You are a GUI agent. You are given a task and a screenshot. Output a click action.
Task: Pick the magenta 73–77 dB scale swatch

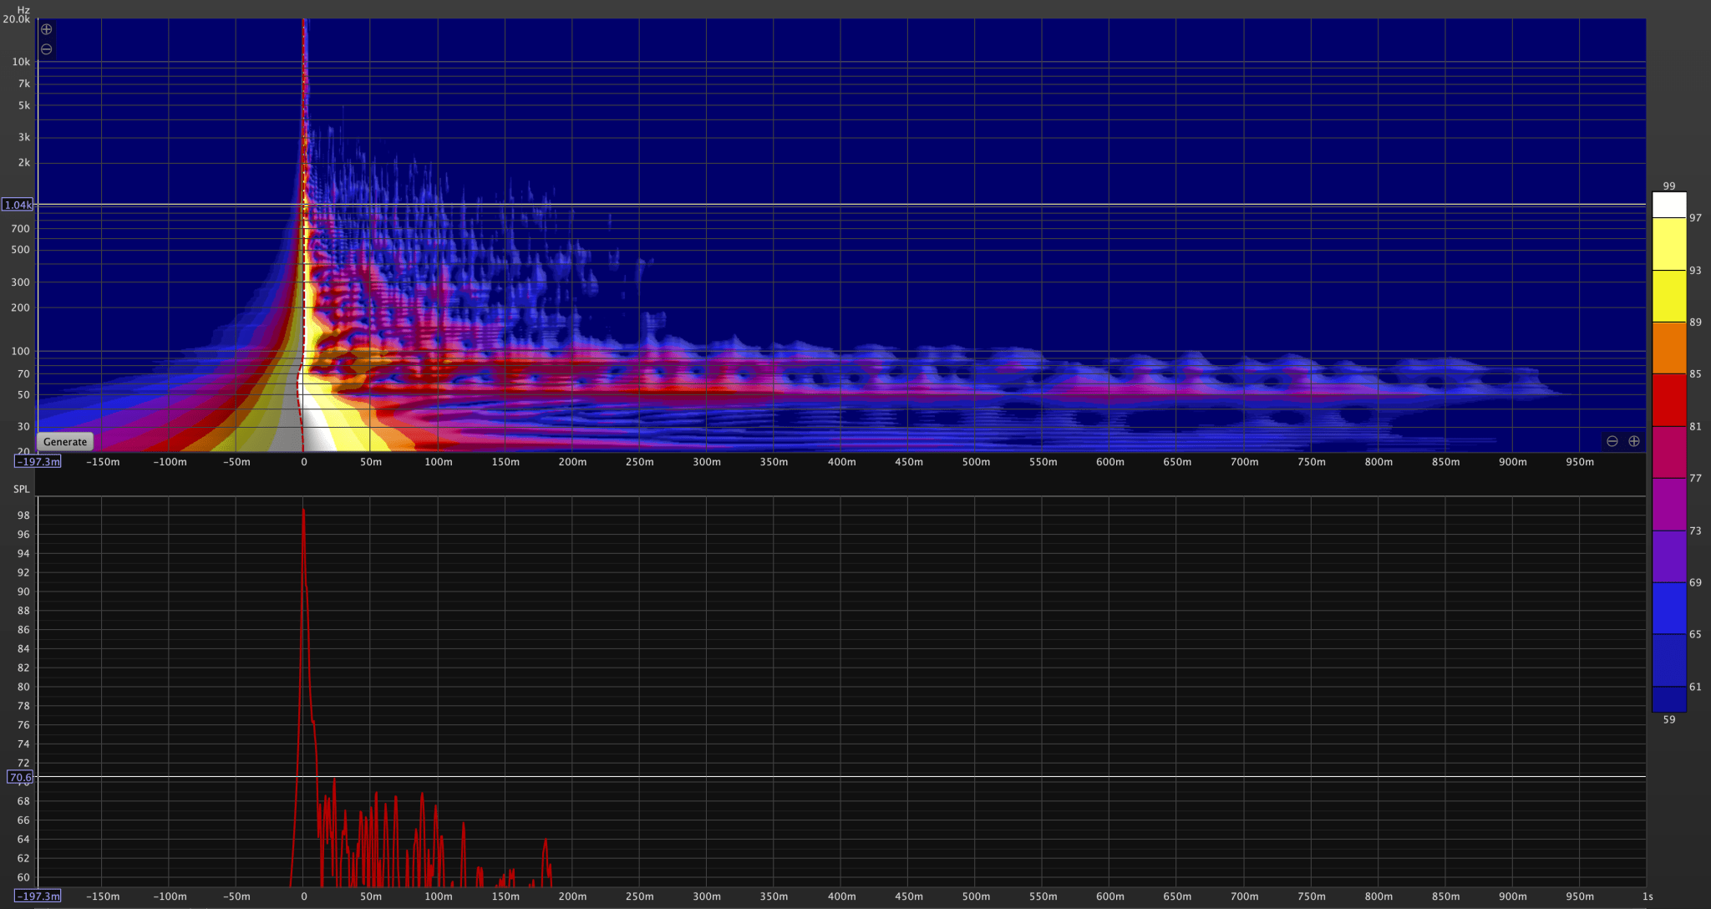[1669, 504]
